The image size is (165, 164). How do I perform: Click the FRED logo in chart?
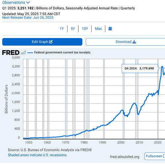pyautogui.click(x=11, y=52)
